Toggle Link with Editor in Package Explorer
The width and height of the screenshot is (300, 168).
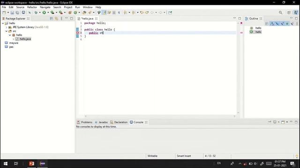56,19
